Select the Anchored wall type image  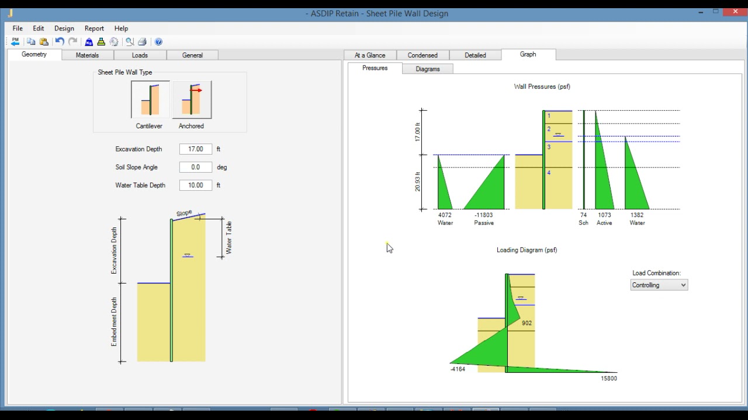[x=192, y=100]
